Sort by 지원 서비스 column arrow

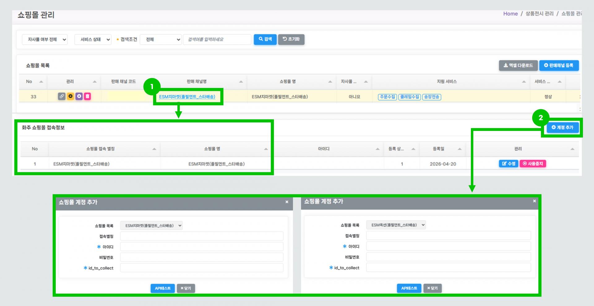point(524,82)
